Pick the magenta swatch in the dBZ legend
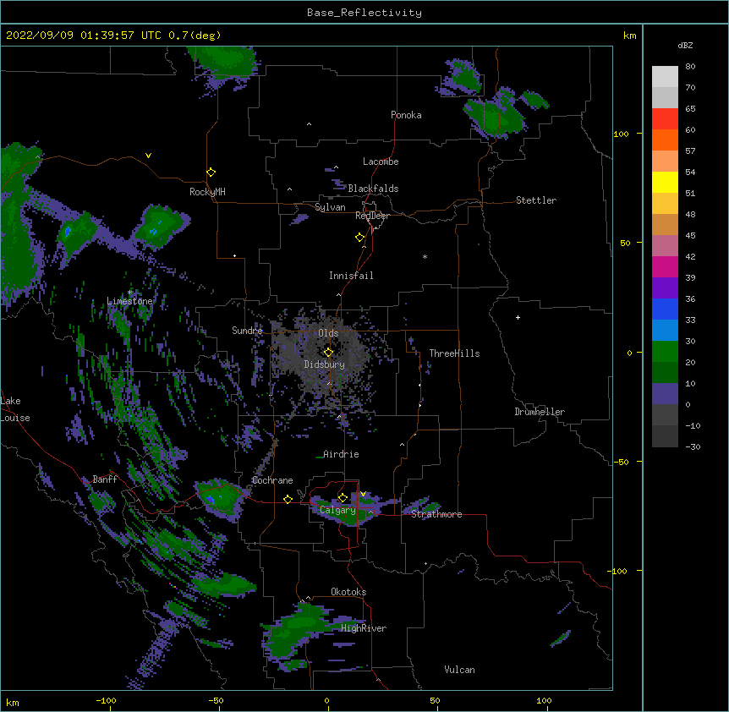Screen dimensions: 729x712 click(665, 266)
